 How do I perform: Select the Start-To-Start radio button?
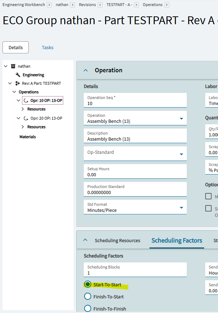[x=88, y=284]
